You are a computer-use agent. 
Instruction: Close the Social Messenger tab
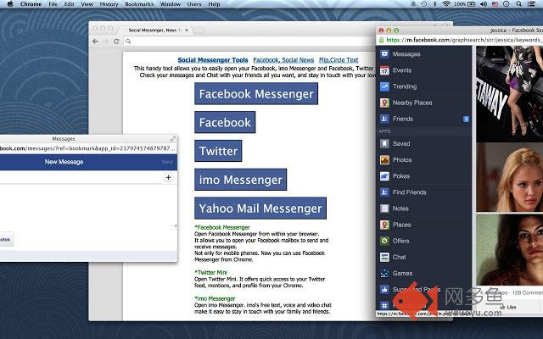pos(187,31)
